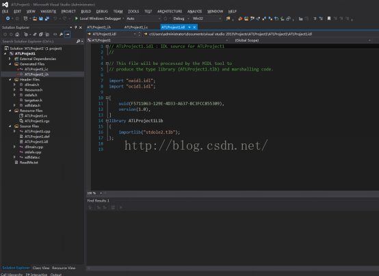Save the current file with Save icon
The width and height of the screenshot is (379, 276).
[x=41, y=18]
